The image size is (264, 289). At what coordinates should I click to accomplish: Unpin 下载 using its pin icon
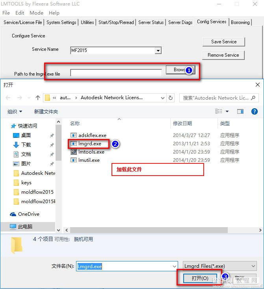tap(52, 145)
